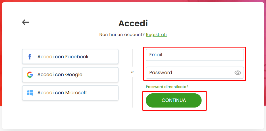This screenshot has width=266, height=131.
Task: Click the 'o' divider between login options
Action: [x=132, y=72]
